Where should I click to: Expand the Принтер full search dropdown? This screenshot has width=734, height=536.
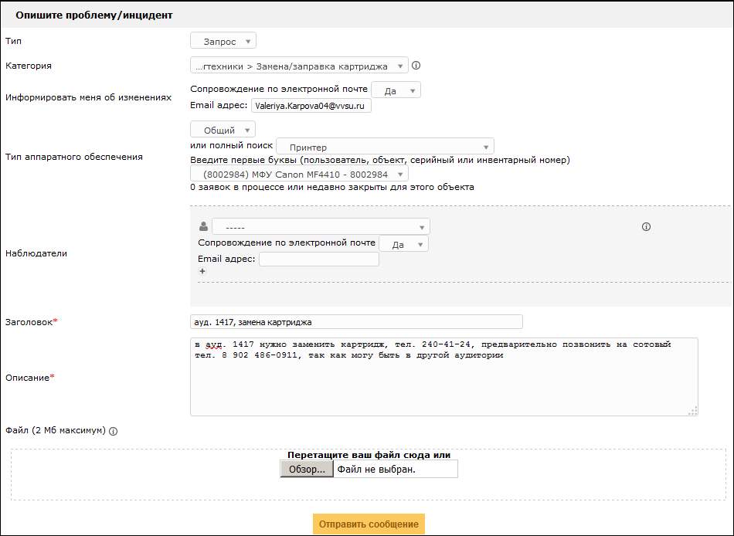[385, 147]
